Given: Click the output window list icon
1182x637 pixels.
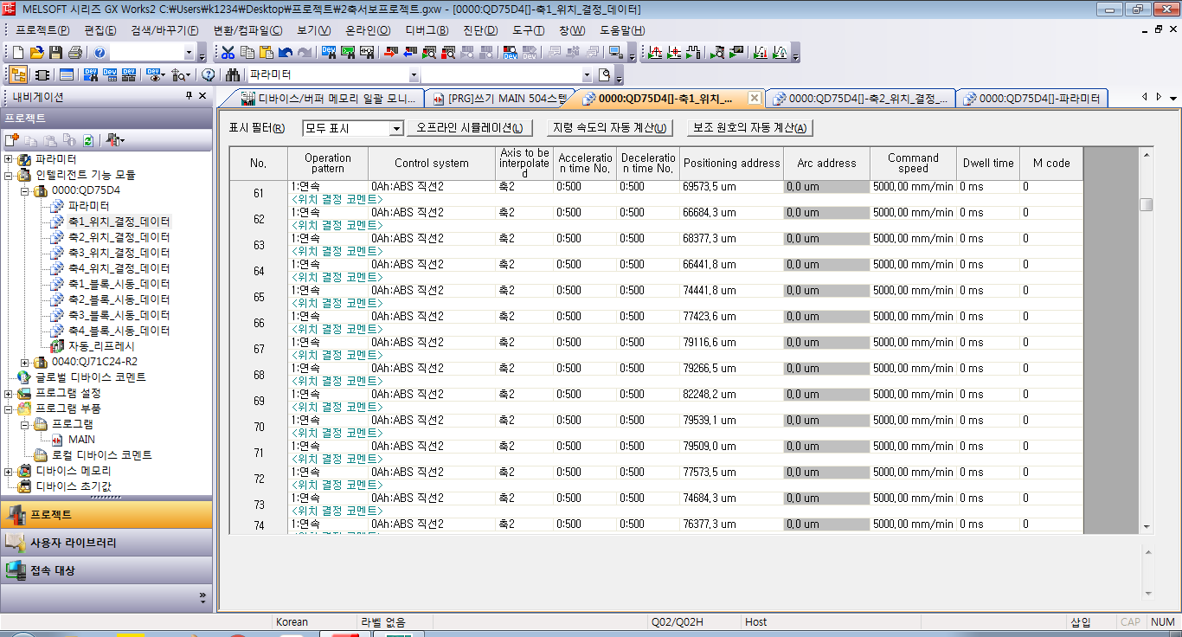Looking at the screenshot, I should pyautogui.click(x=66, y=74).
